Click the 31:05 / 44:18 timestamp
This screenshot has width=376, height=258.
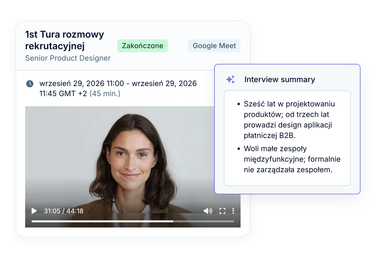64,211
